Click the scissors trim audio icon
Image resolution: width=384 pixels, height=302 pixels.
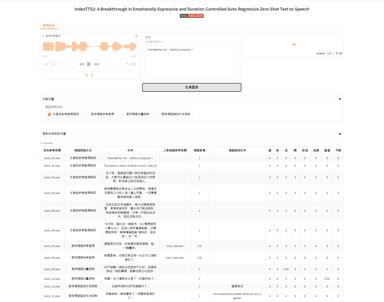pyautogui.click(x=134, y=64)
